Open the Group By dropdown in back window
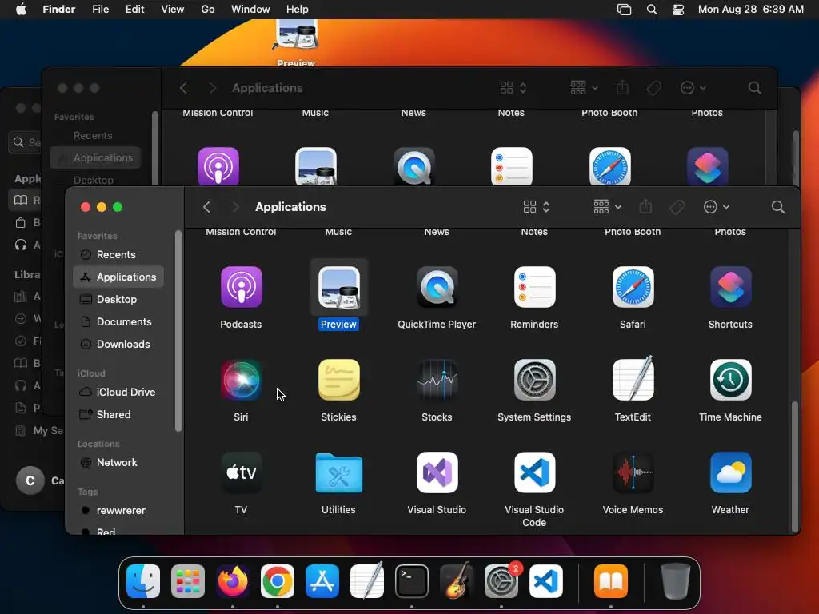Screen dimensions: 819x614 pyautogui.click(x=584, y=88)
